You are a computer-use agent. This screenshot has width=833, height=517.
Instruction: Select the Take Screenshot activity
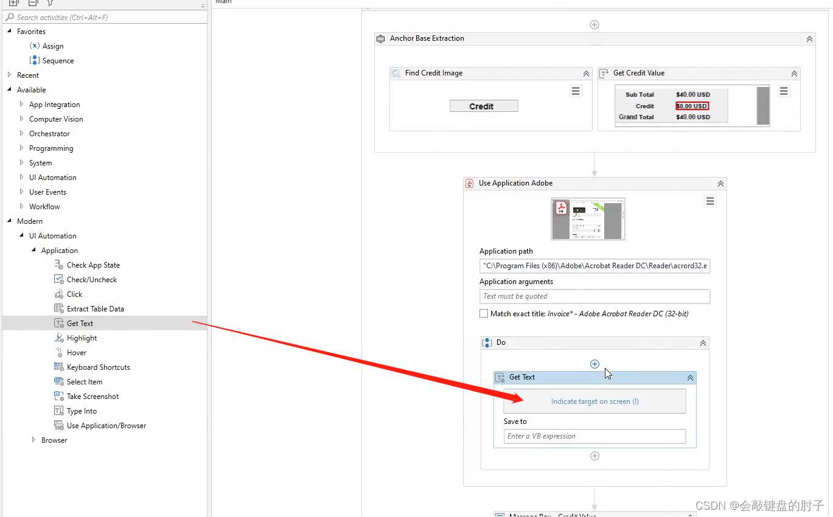pyautogui.click(x=93, y=397)
